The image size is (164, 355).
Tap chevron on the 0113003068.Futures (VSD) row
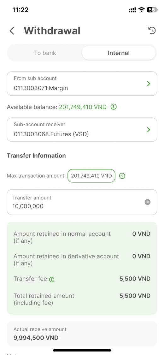tap(149, 130)
